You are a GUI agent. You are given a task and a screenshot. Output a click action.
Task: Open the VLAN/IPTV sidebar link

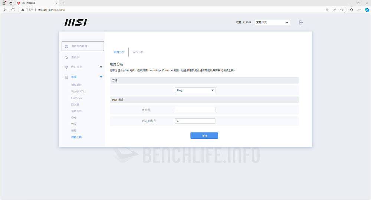[x=78, y=92]
